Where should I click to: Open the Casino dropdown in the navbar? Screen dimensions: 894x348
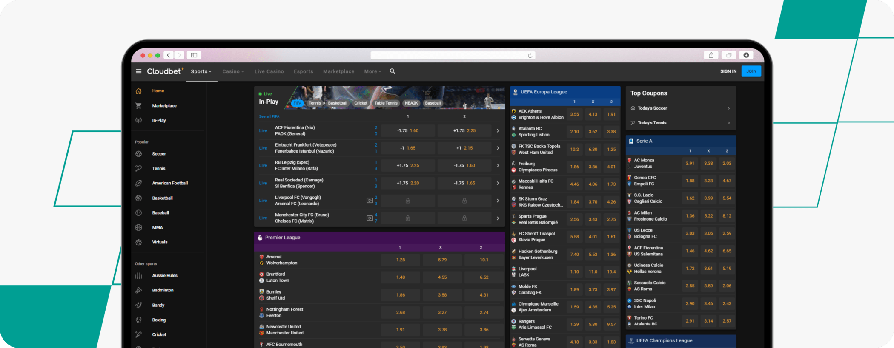[233, 71]
